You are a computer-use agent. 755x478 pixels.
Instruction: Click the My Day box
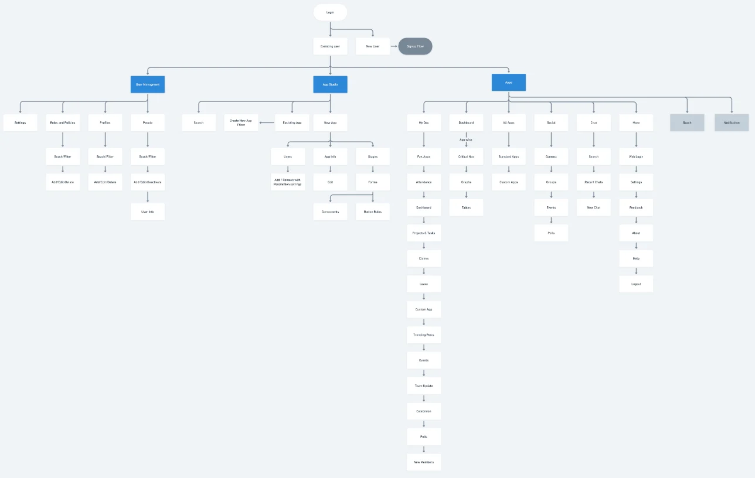coord(424,122)
